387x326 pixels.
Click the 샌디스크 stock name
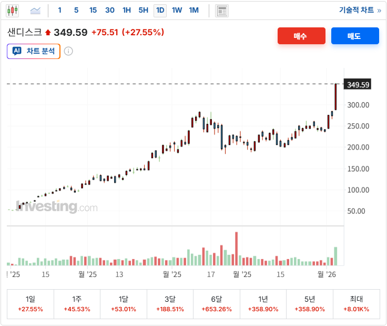25,32
